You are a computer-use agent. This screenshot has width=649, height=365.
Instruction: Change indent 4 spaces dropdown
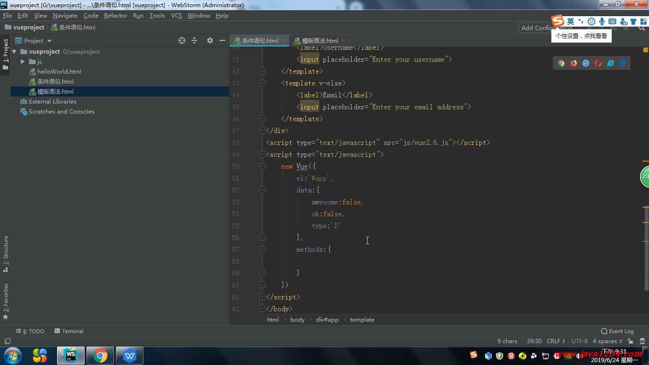point(607,341)
